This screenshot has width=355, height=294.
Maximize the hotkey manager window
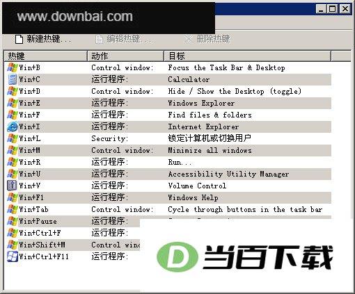333,9
